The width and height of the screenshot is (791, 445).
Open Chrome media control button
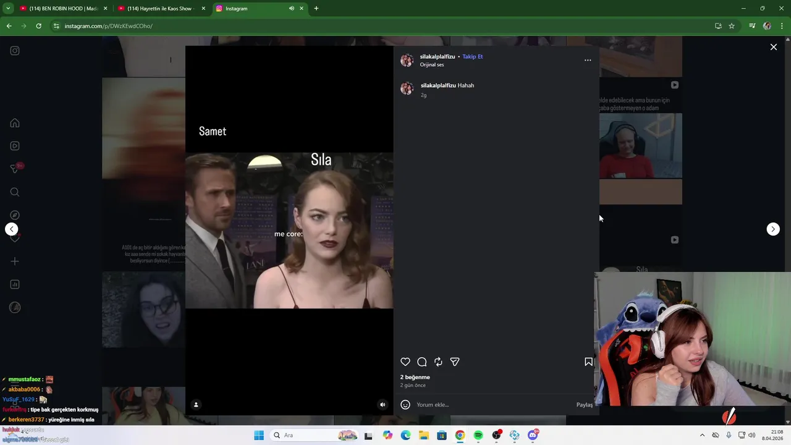click(x=752, y=26)
